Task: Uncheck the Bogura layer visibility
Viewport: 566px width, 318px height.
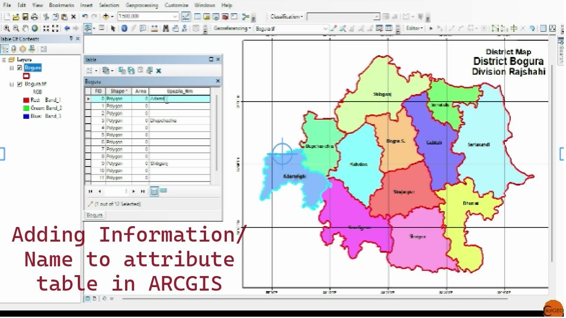Action: (19, 68)
